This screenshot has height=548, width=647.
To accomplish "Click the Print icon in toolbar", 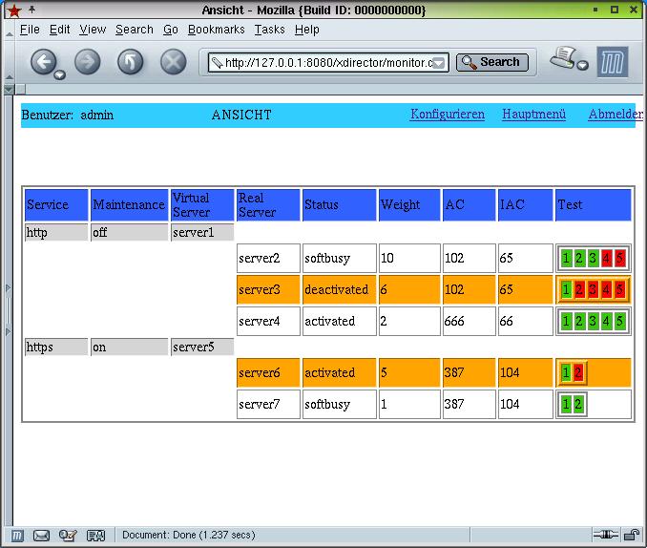I will [x=565, y=58].
